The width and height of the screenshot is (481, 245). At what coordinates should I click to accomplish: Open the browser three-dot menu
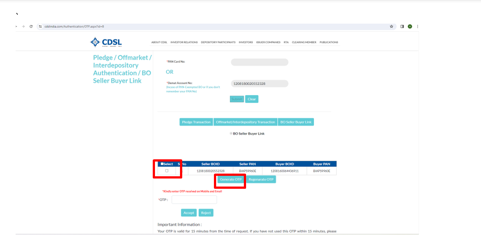click(x=418, y=26)
